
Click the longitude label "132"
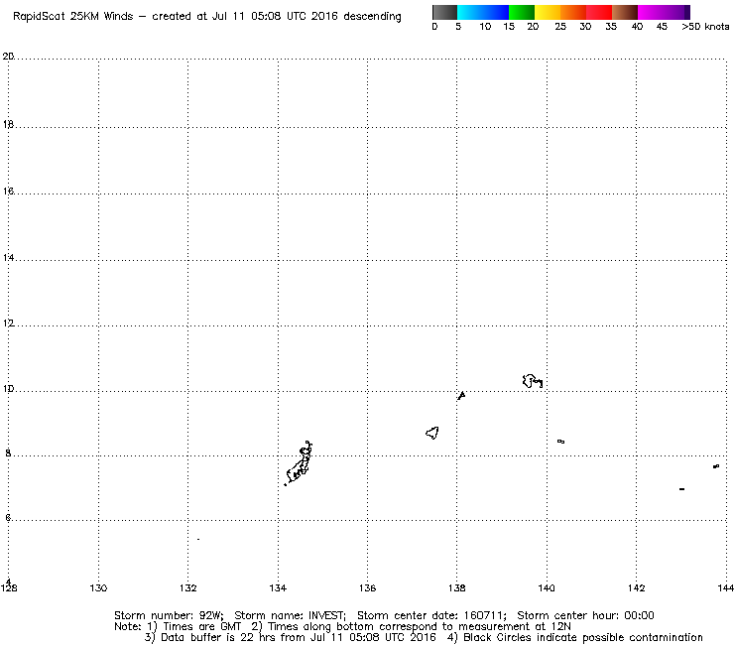point(188,587)
